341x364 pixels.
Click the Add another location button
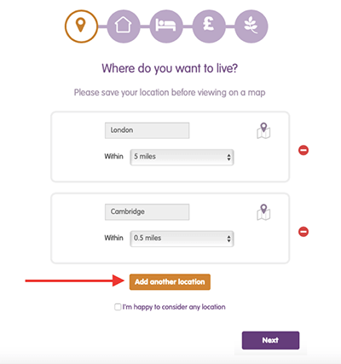coord(170,282)
